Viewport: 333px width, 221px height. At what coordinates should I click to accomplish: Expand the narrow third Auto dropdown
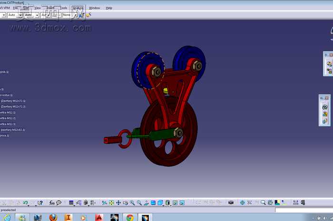[x=48, y=15]
